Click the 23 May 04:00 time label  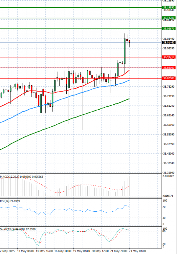[x=137, y=251]
